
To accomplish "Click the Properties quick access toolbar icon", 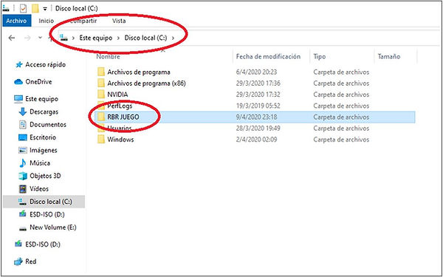I will click(23, 8).
